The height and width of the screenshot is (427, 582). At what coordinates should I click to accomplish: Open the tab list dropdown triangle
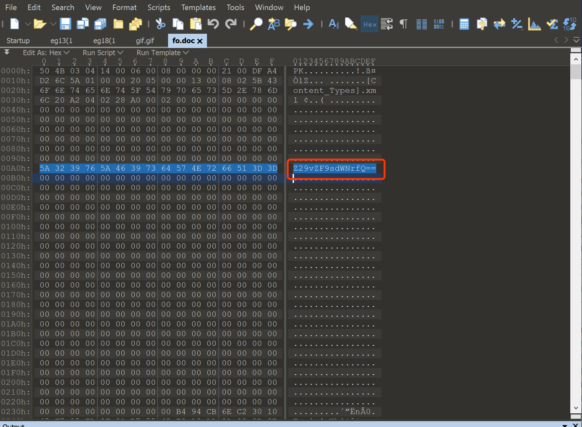point(576,40)
